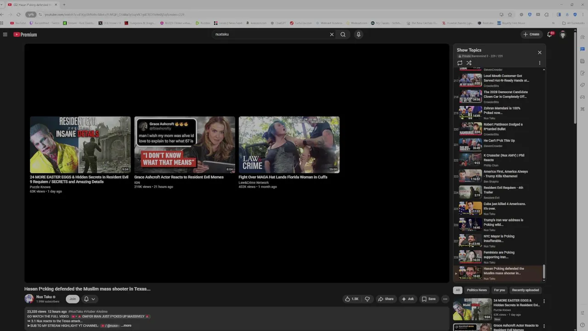Open options for sidebar 24 More Easter Eggs
The image size is (588, 331).
544,302
